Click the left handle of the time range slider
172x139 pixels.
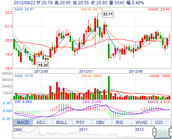click(x=154, y=132)
